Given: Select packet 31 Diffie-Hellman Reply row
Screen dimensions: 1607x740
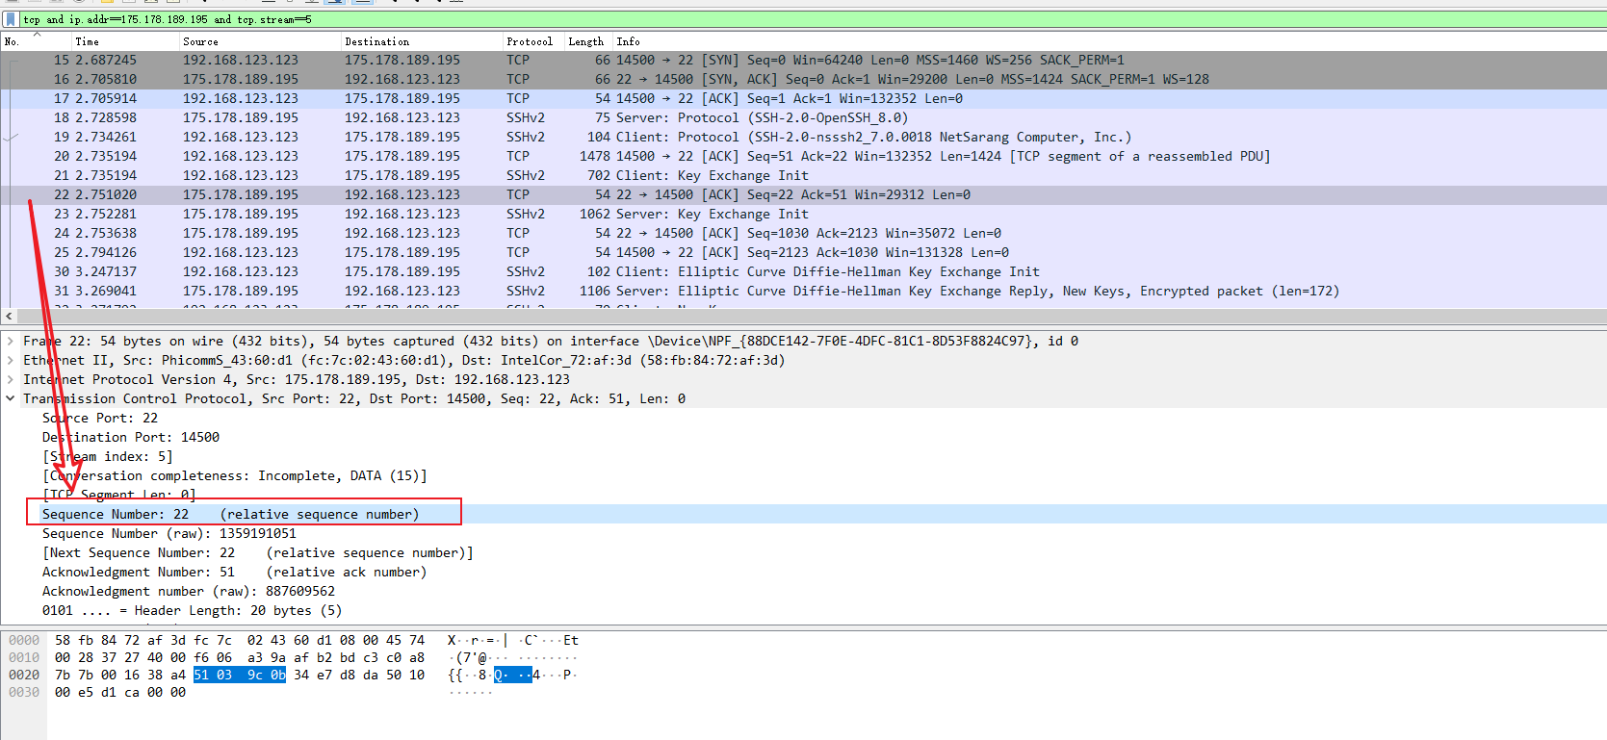Looking at the screenshot, I should click(803, 291).
